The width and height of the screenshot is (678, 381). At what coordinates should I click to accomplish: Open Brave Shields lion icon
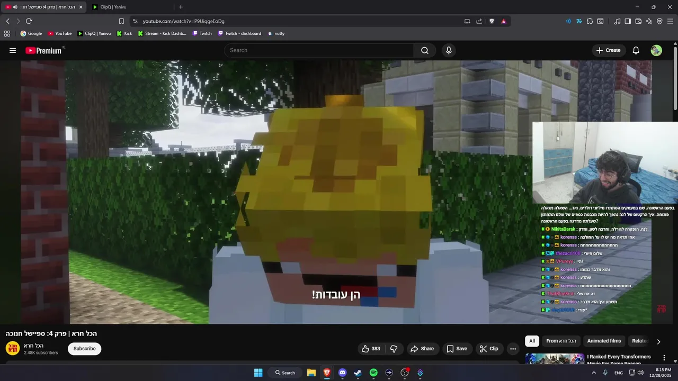tap(492, 21)
